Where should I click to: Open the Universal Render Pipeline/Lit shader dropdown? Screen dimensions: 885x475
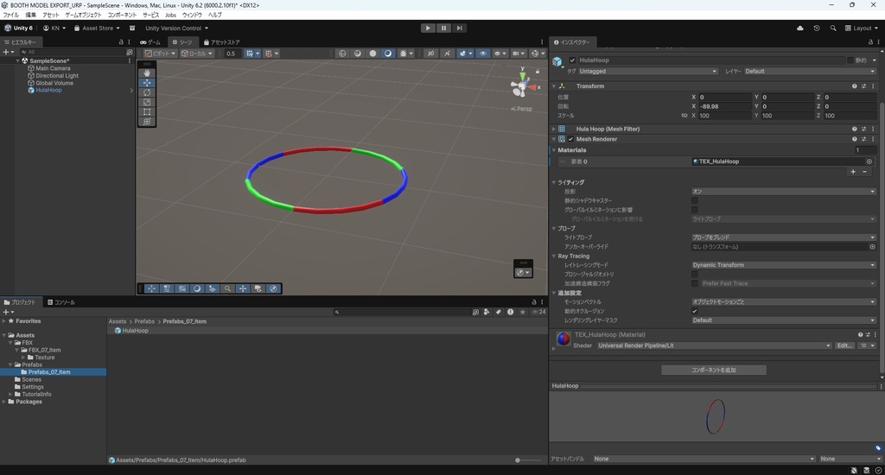(715, 345)
